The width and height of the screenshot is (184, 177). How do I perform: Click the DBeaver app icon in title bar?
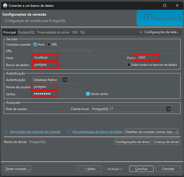pos(5,5)
